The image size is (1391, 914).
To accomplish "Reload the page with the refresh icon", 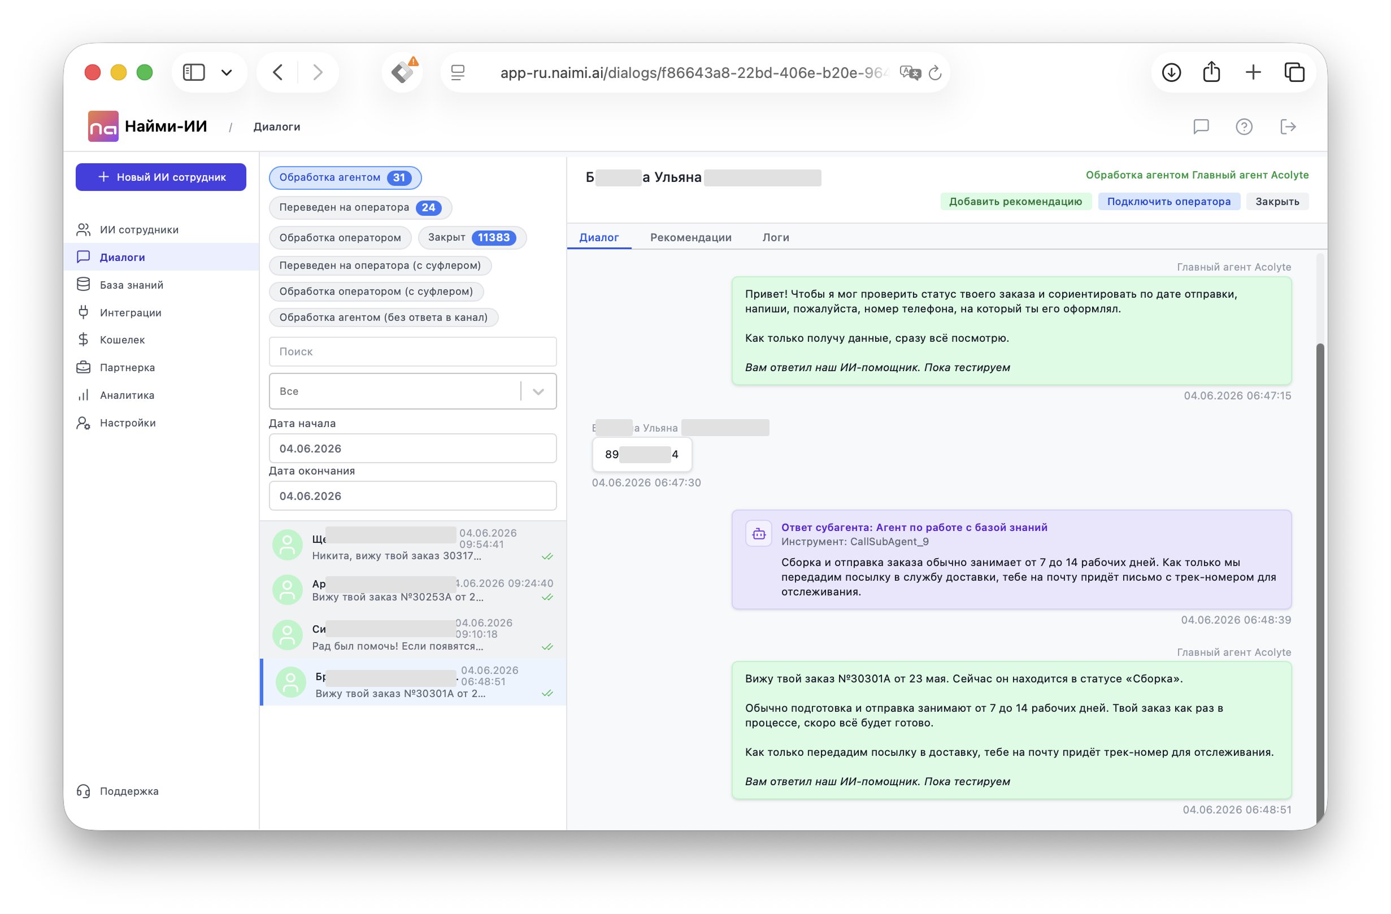I will [935, 72].
